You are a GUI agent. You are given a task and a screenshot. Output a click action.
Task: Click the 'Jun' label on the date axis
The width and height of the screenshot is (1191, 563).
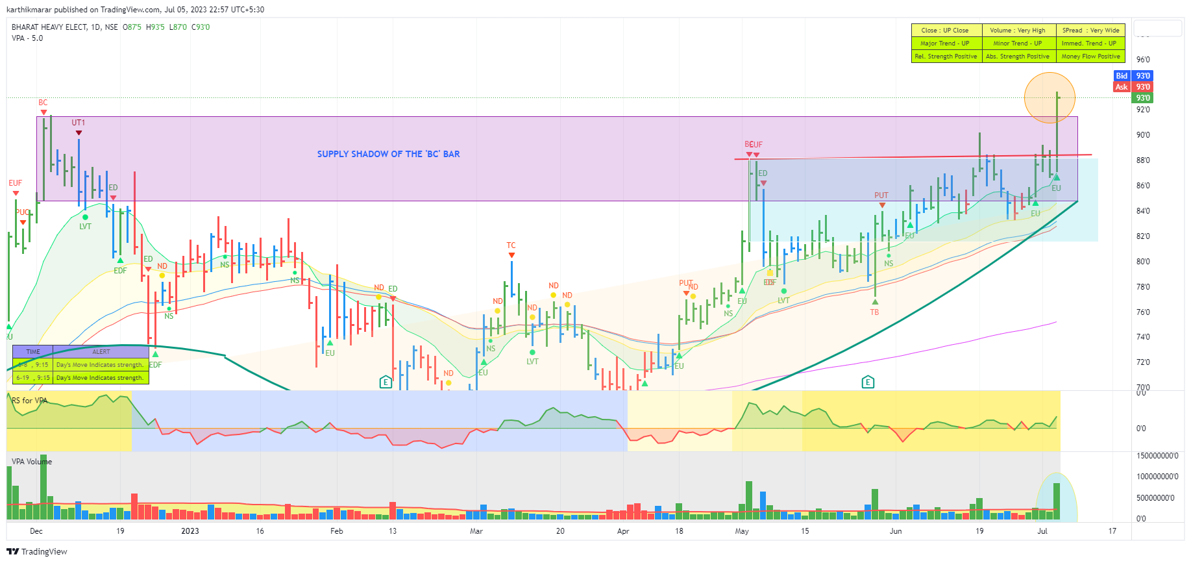point(896,531)
